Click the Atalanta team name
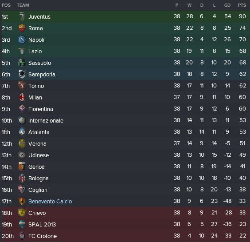This screenshot has width=250, height=242. [x=39, y=132]
